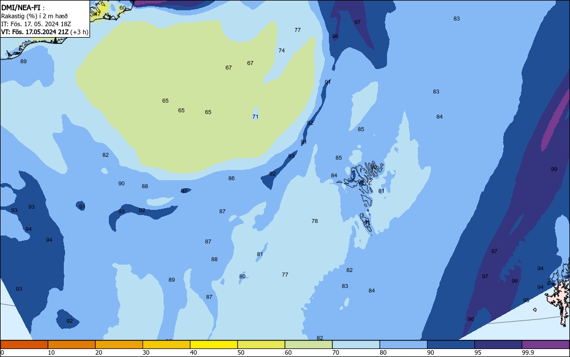Select the 30–40 golden legend swatch
The height and width of the screenshot is (357, 570).
[x=166, y=344]
